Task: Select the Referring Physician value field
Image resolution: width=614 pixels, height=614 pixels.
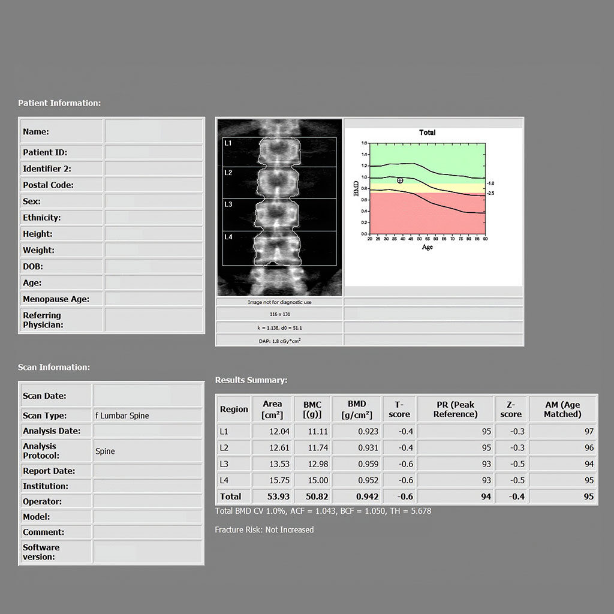Action: 153,320
